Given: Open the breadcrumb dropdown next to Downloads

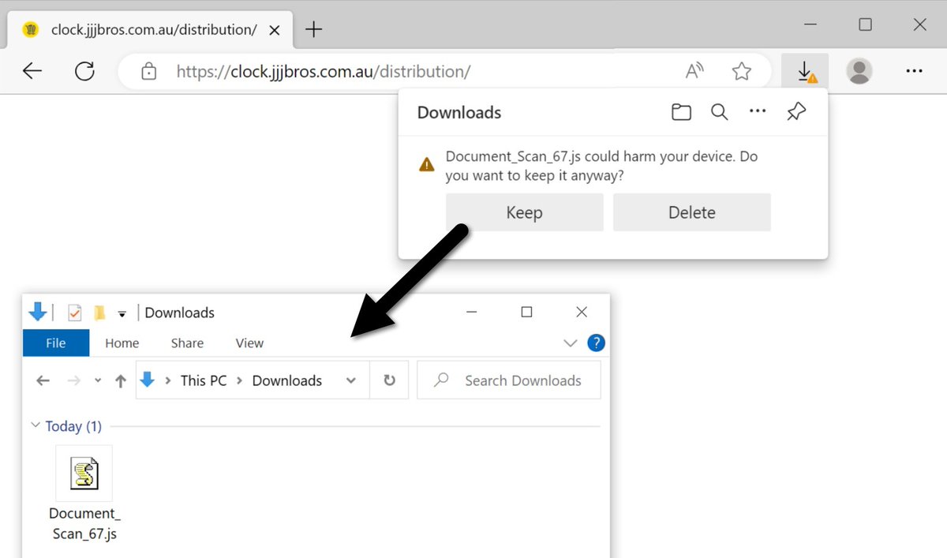Looking at the screenshot, I should pos(350,380).
